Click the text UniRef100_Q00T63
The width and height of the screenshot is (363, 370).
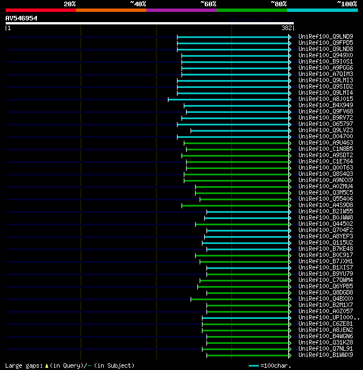point(326,168)
